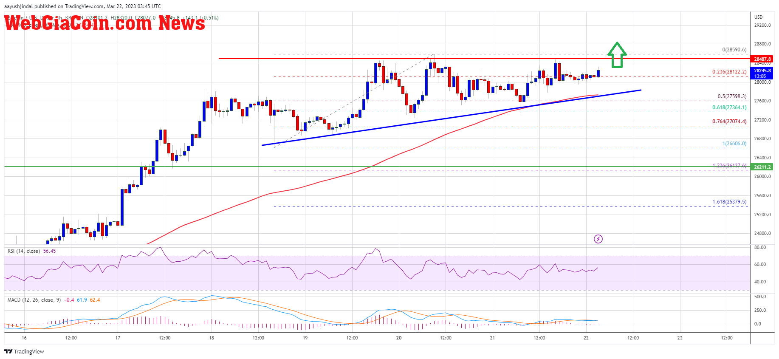Click the RSI (14, close) indicator title
The image size is (779, 359).
(24, 251)
